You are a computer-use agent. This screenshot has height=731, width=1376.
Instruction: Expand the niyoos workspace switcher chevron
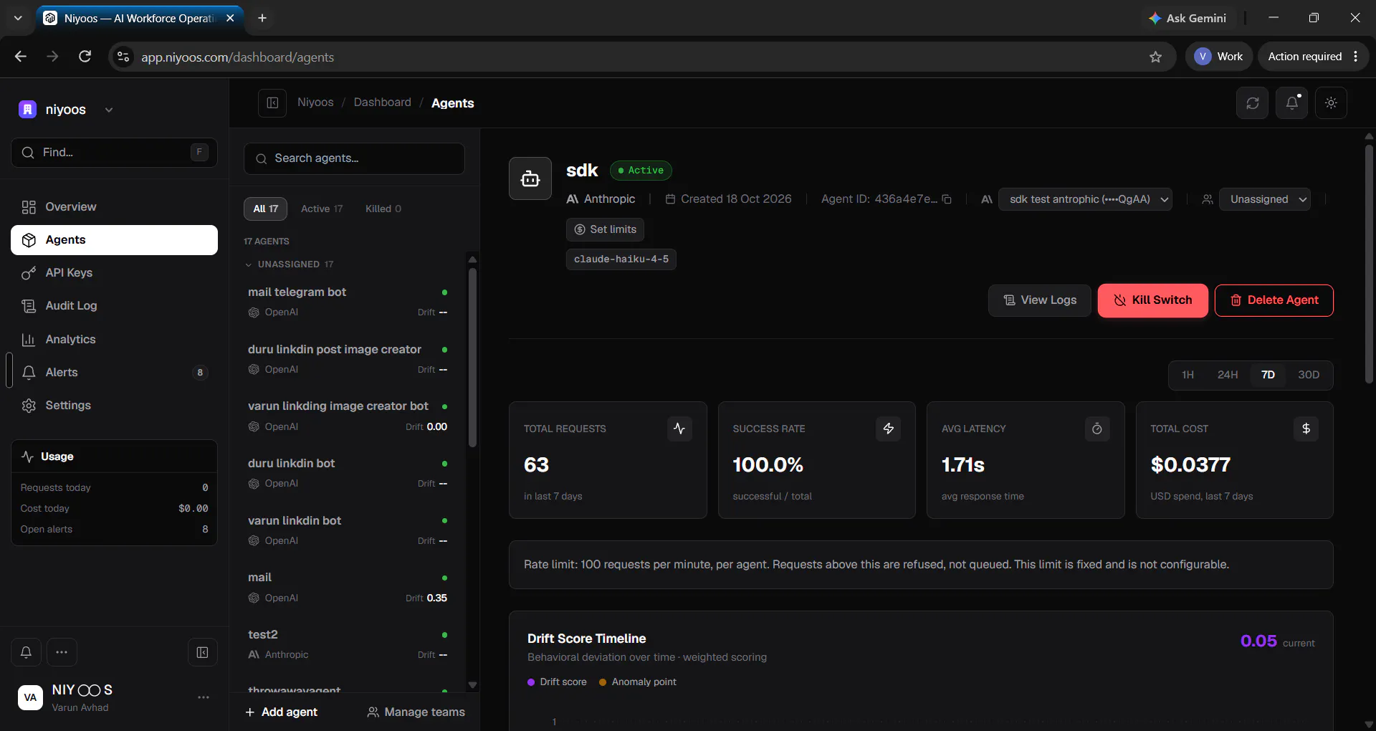click(x=109, y=110)
